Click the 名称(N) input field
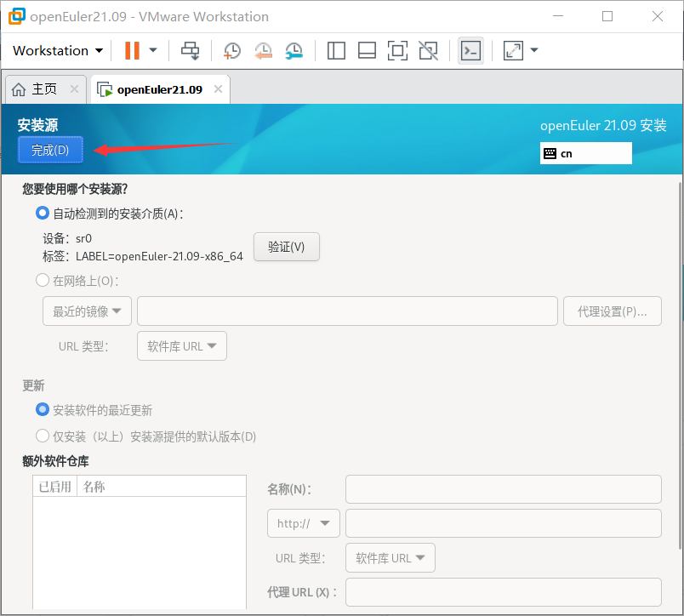This screenshot has height=616, width=684. click(504, 489)
